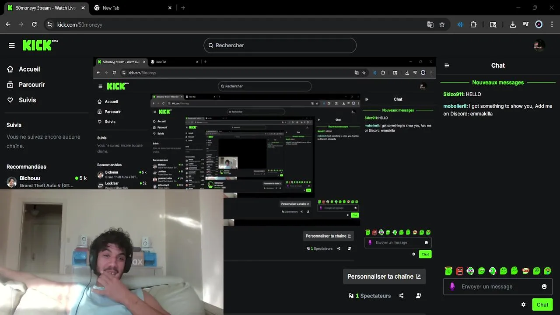Image resolution: width=560 pixels, height=315 pixels.
Task: Click the Nouveaux messages divider label
Action: 498,82
